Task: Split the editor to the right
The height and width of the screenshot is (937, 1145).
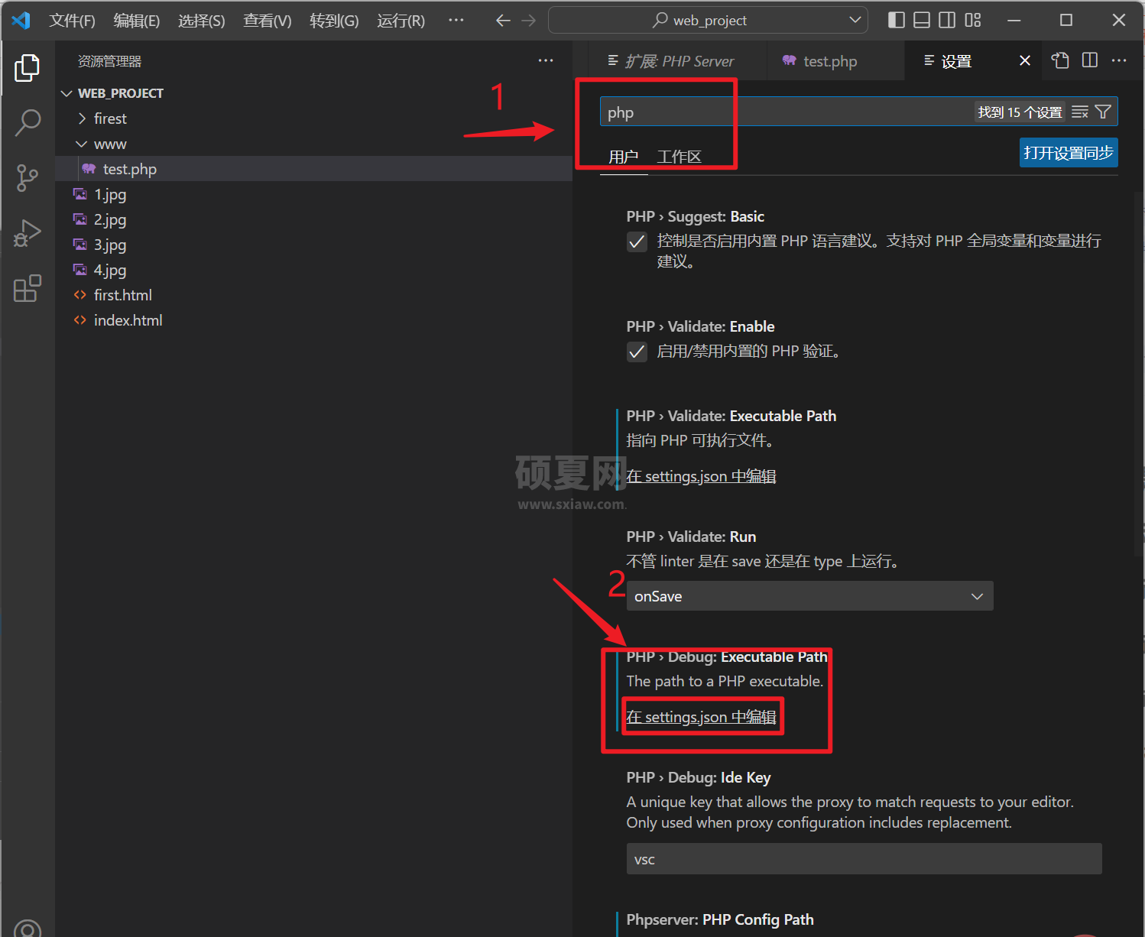Action: 1090,60
